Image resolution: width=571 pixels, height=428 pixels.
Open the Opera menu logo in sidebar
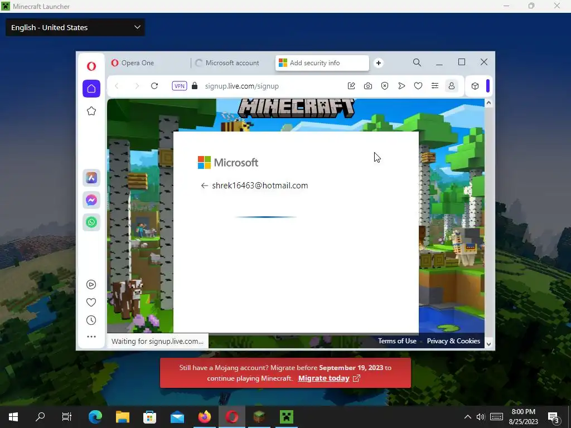[x=91, y=66]
